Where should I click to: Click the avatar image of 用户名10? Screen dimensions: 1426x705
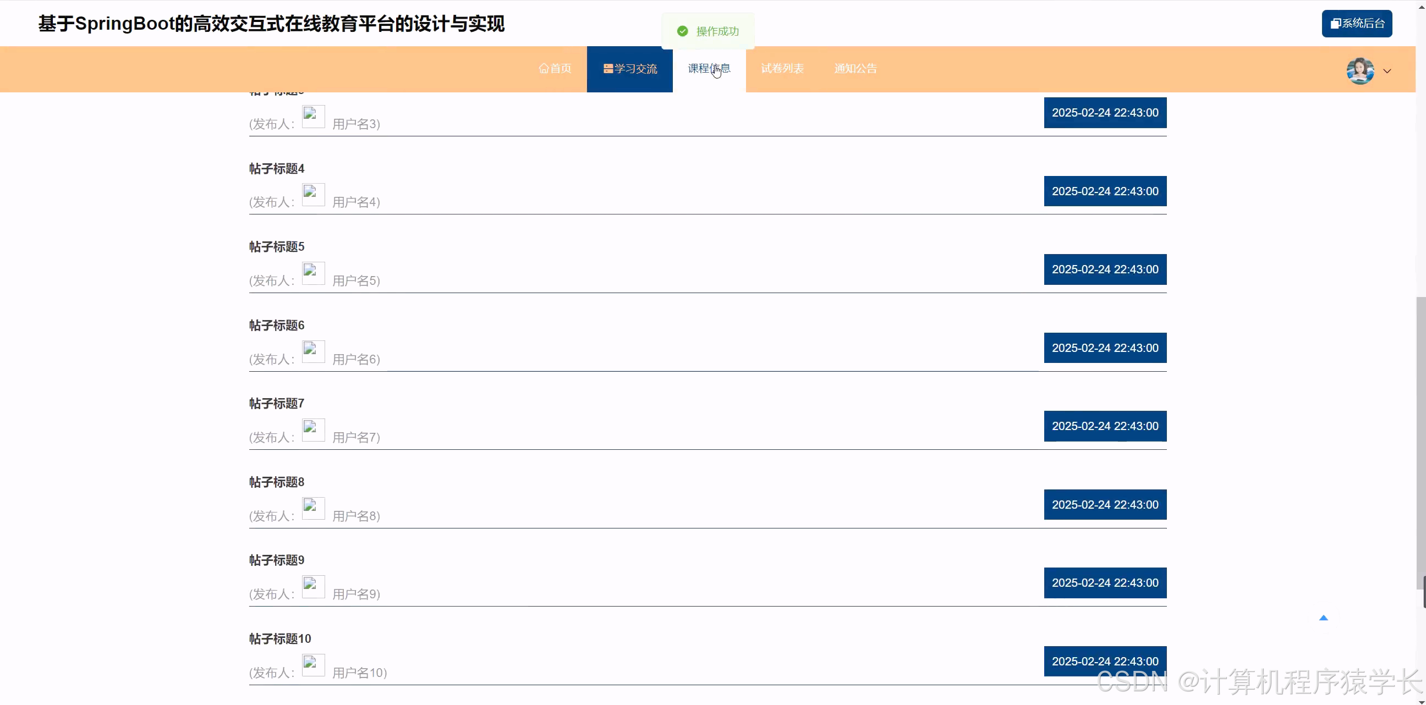pyautogui.click(x=313, y=665)
